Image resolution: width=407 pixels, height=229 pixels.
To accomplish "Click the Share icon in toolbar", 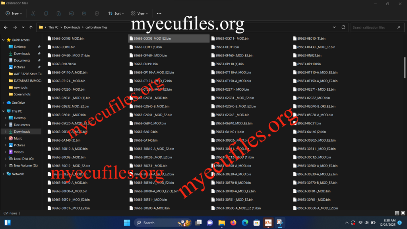I will [84, 13].
